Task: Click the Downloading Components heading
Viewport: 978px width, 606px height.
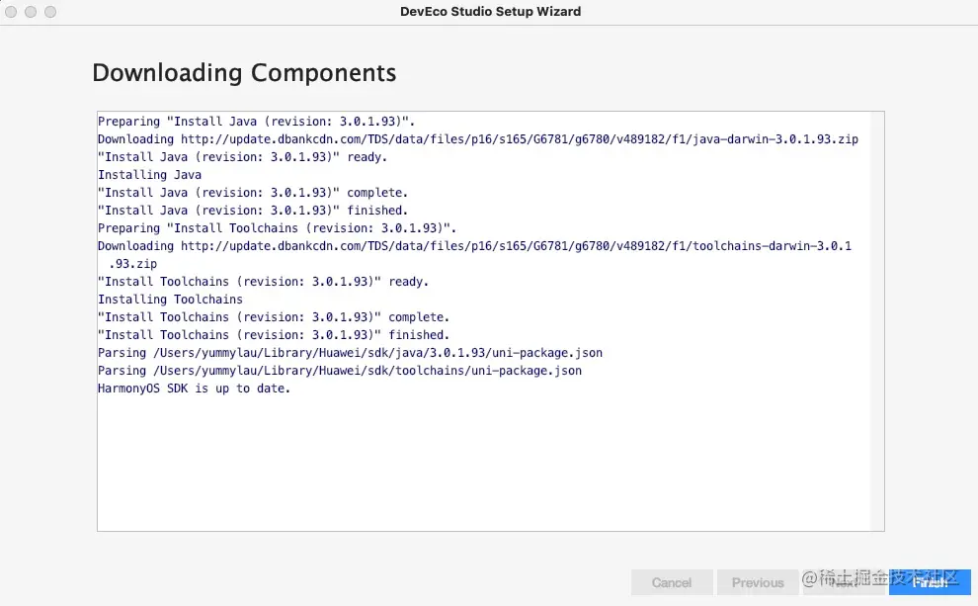Action: [244, 73]
